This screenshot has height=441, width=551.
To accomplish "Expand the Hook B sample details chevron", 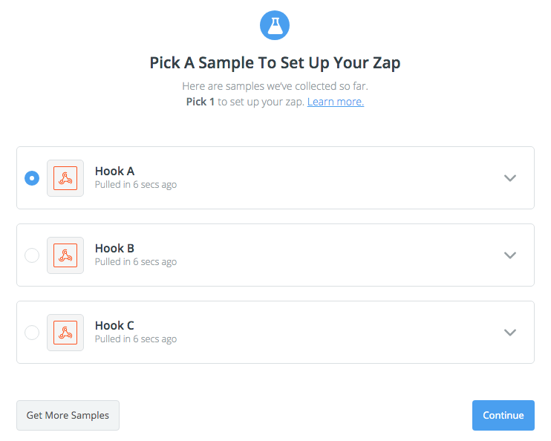I will [509, 255].
